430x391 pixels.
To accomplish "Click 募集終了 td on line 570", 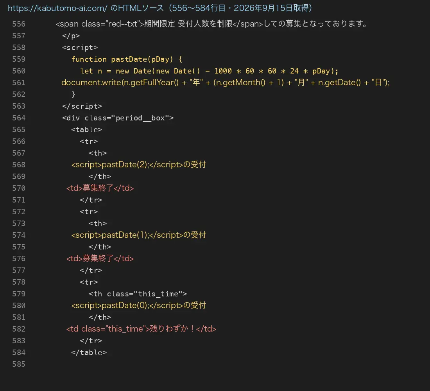I will click(x=100, y=188).
